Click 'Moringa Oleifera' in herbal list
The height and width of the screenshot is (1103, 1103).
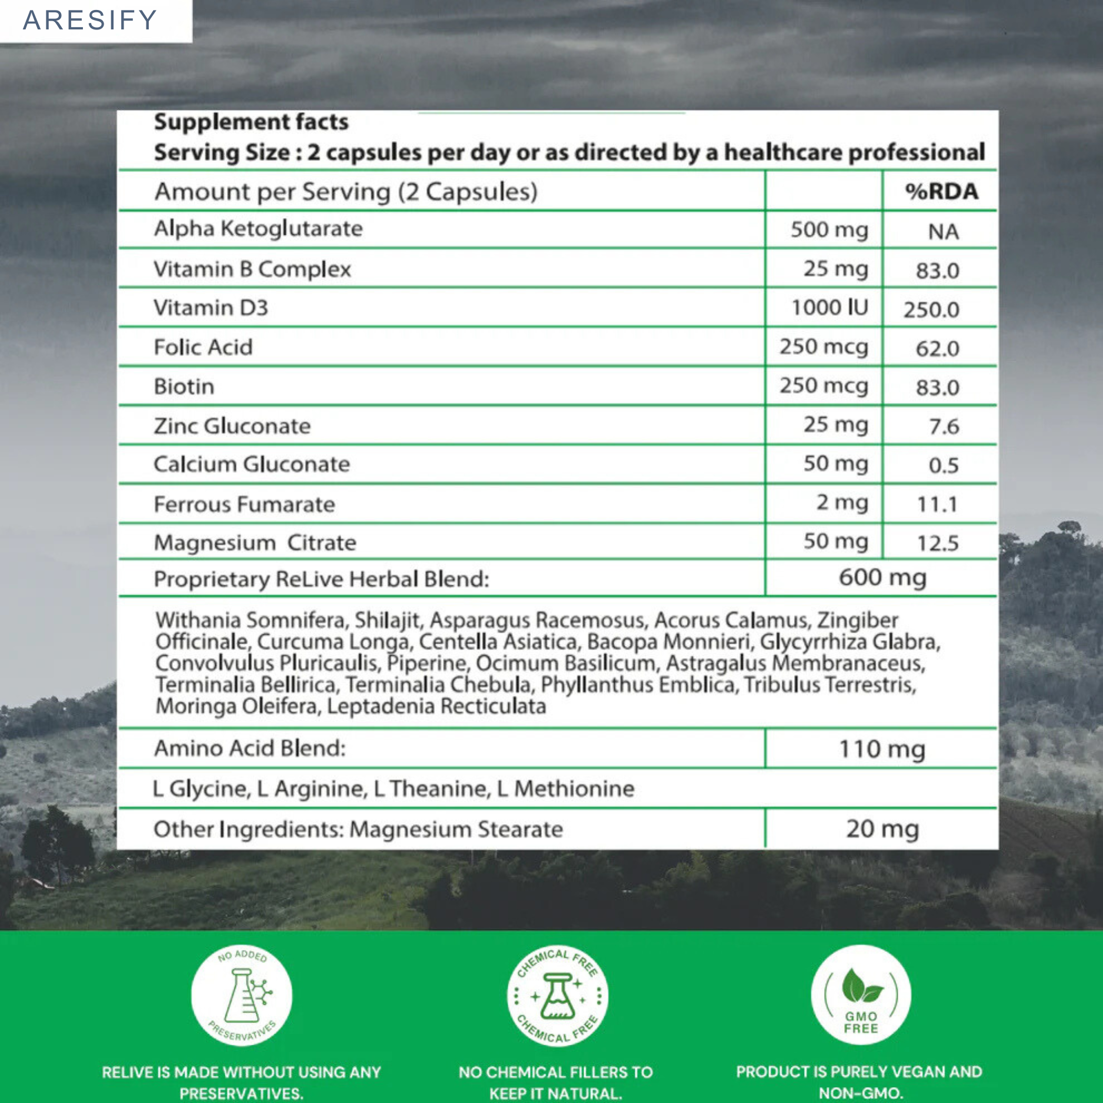click(236, 706)
